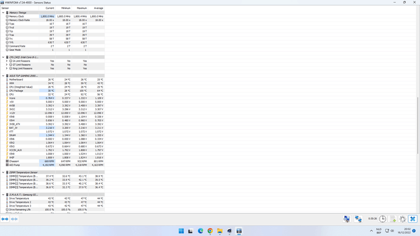420x236 pixels.
Task: Select the Trfc timing row
Action: click(52, 42)
